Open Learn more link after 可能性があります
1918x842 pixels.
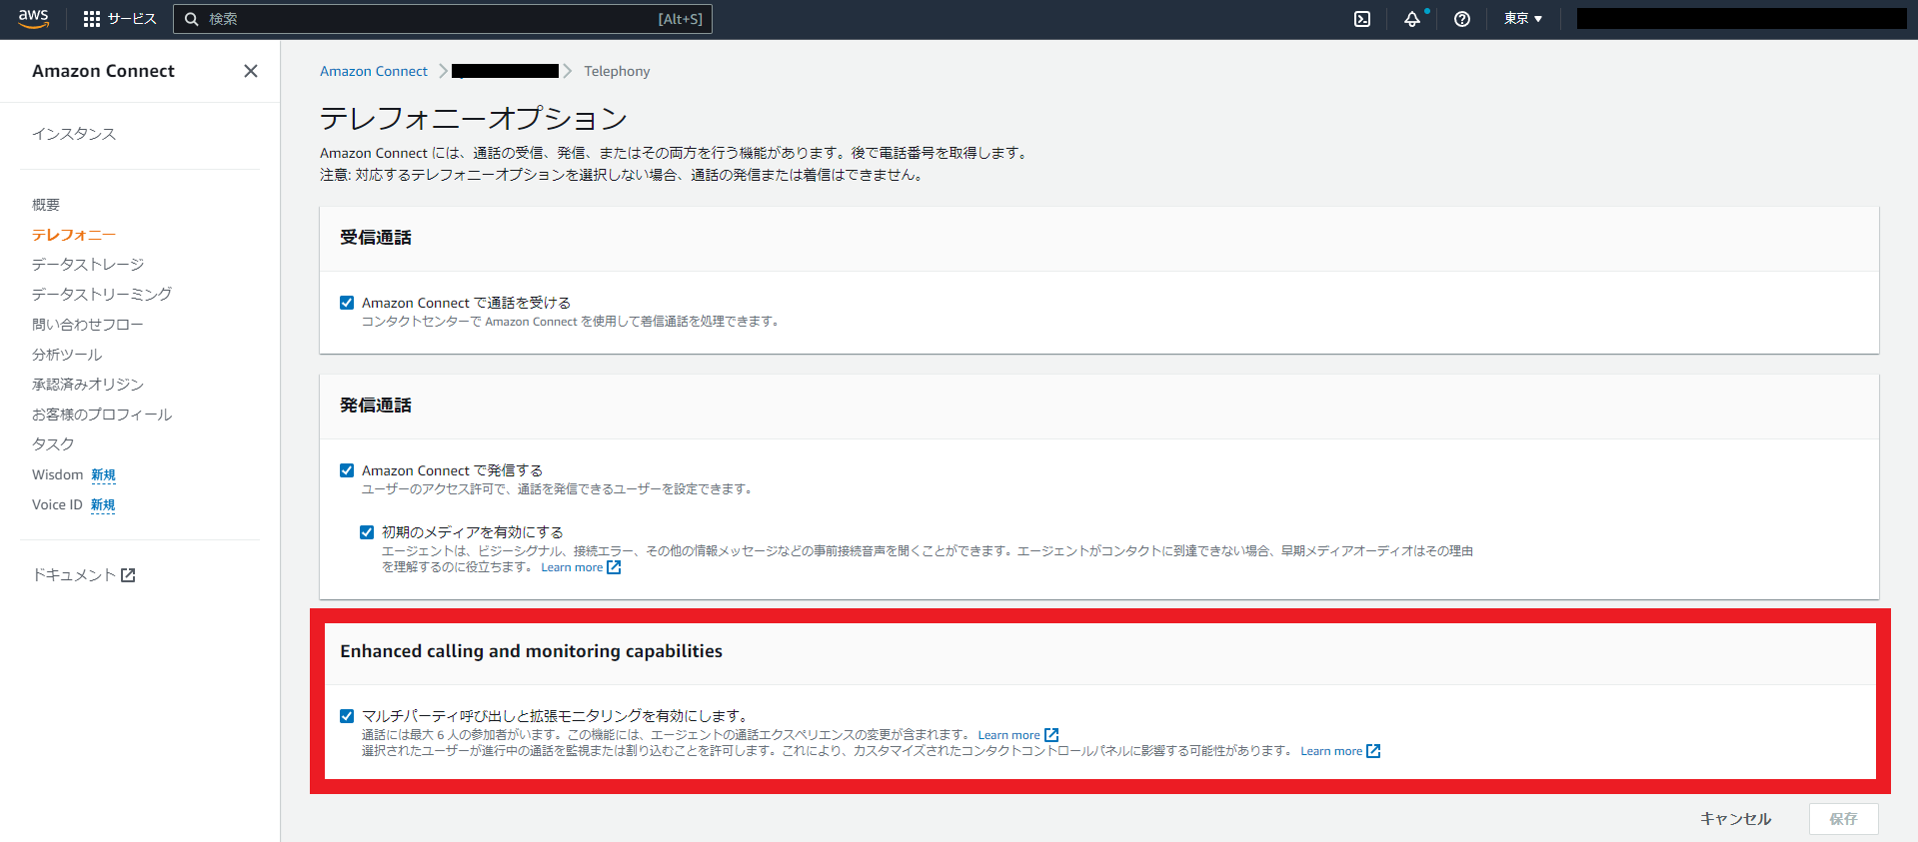(1340, 751)
